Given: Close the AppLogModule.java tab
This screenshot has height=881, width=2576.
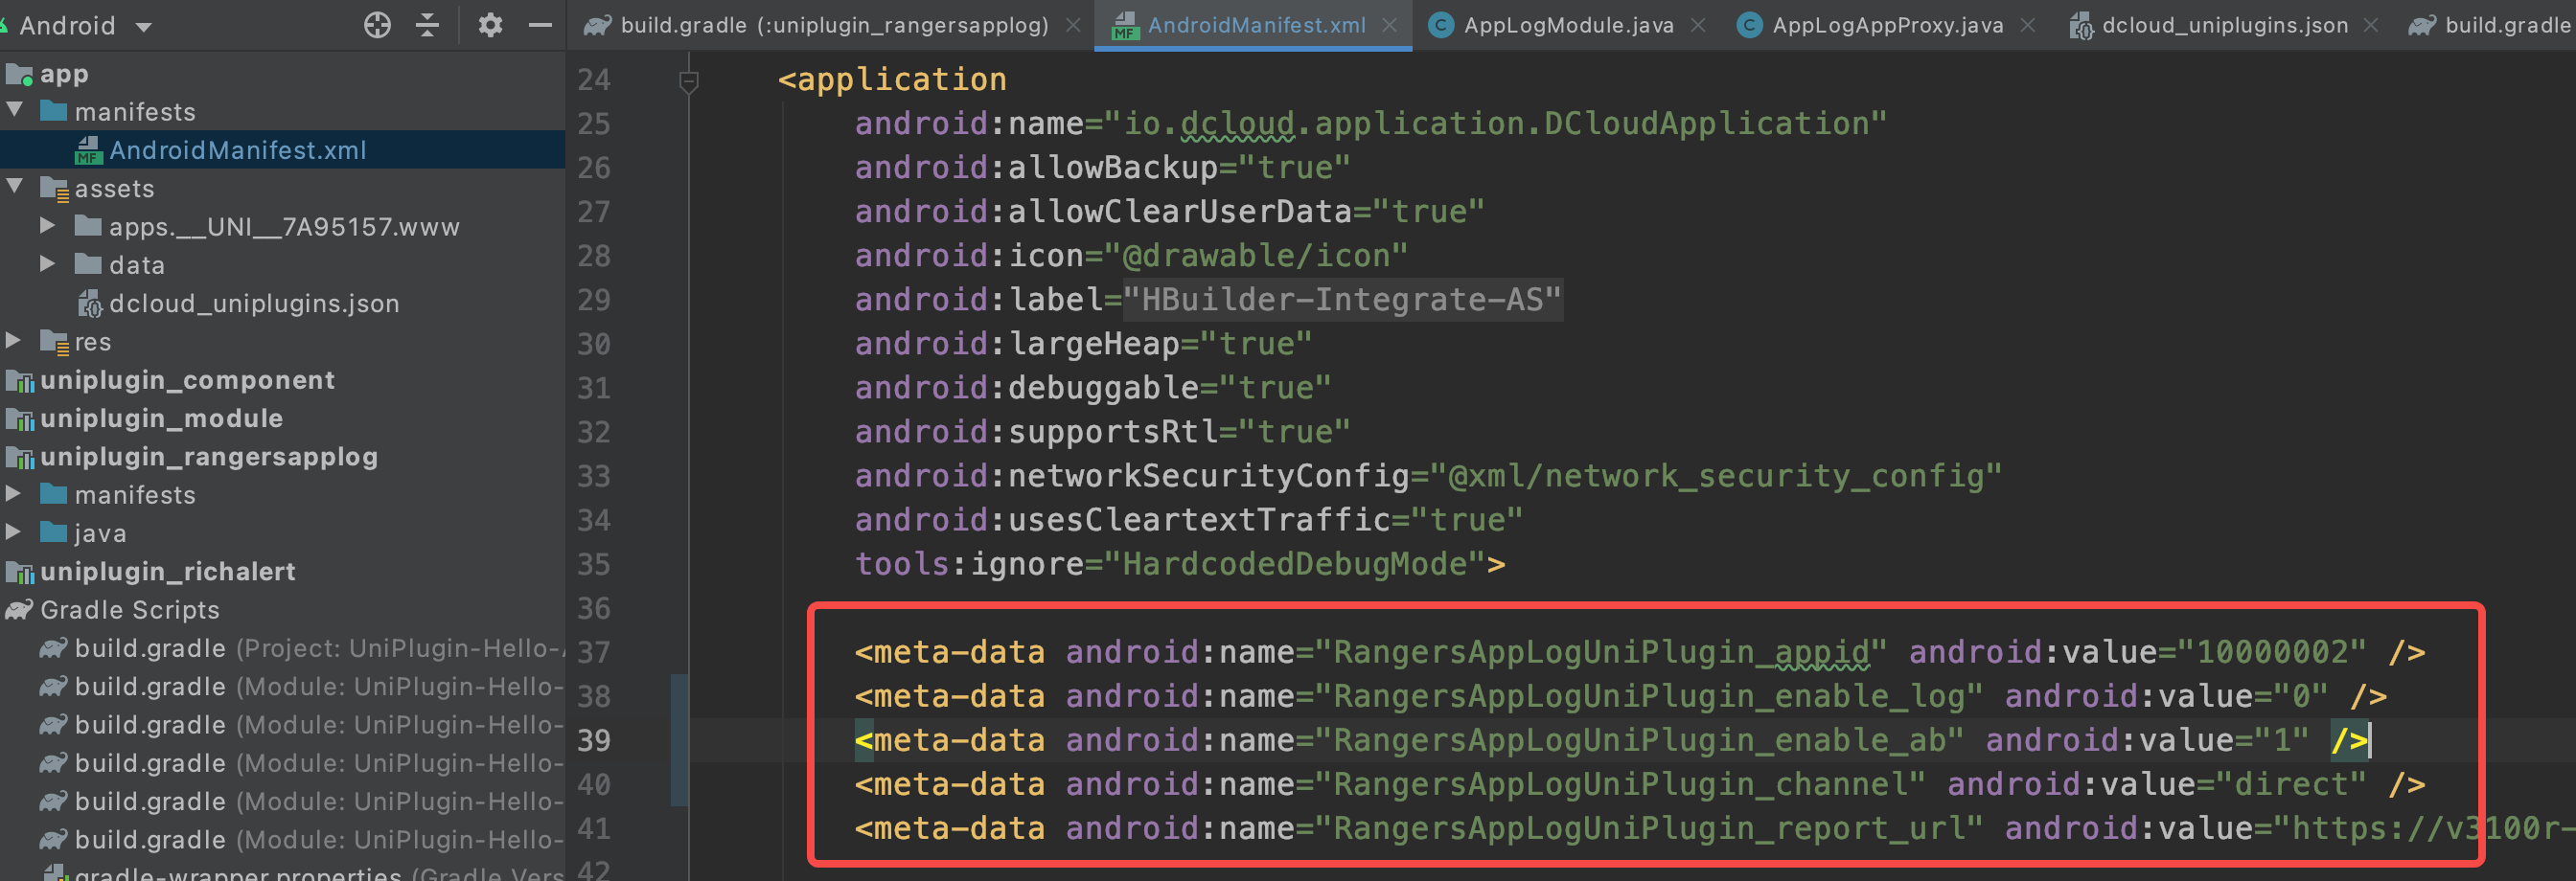Looking at the screenshot, I should (x=1698, y=25).
